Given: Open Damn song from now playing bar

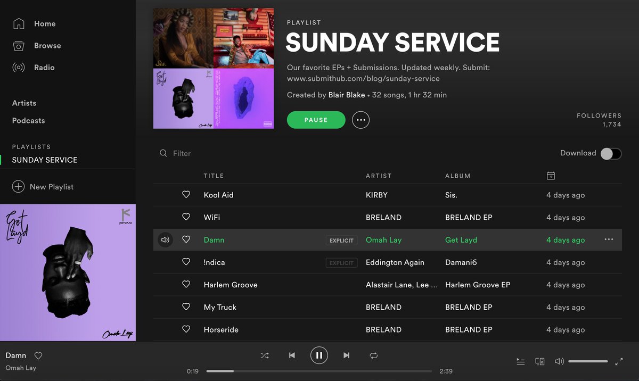Looking at the screenshot, I should 16,355.
